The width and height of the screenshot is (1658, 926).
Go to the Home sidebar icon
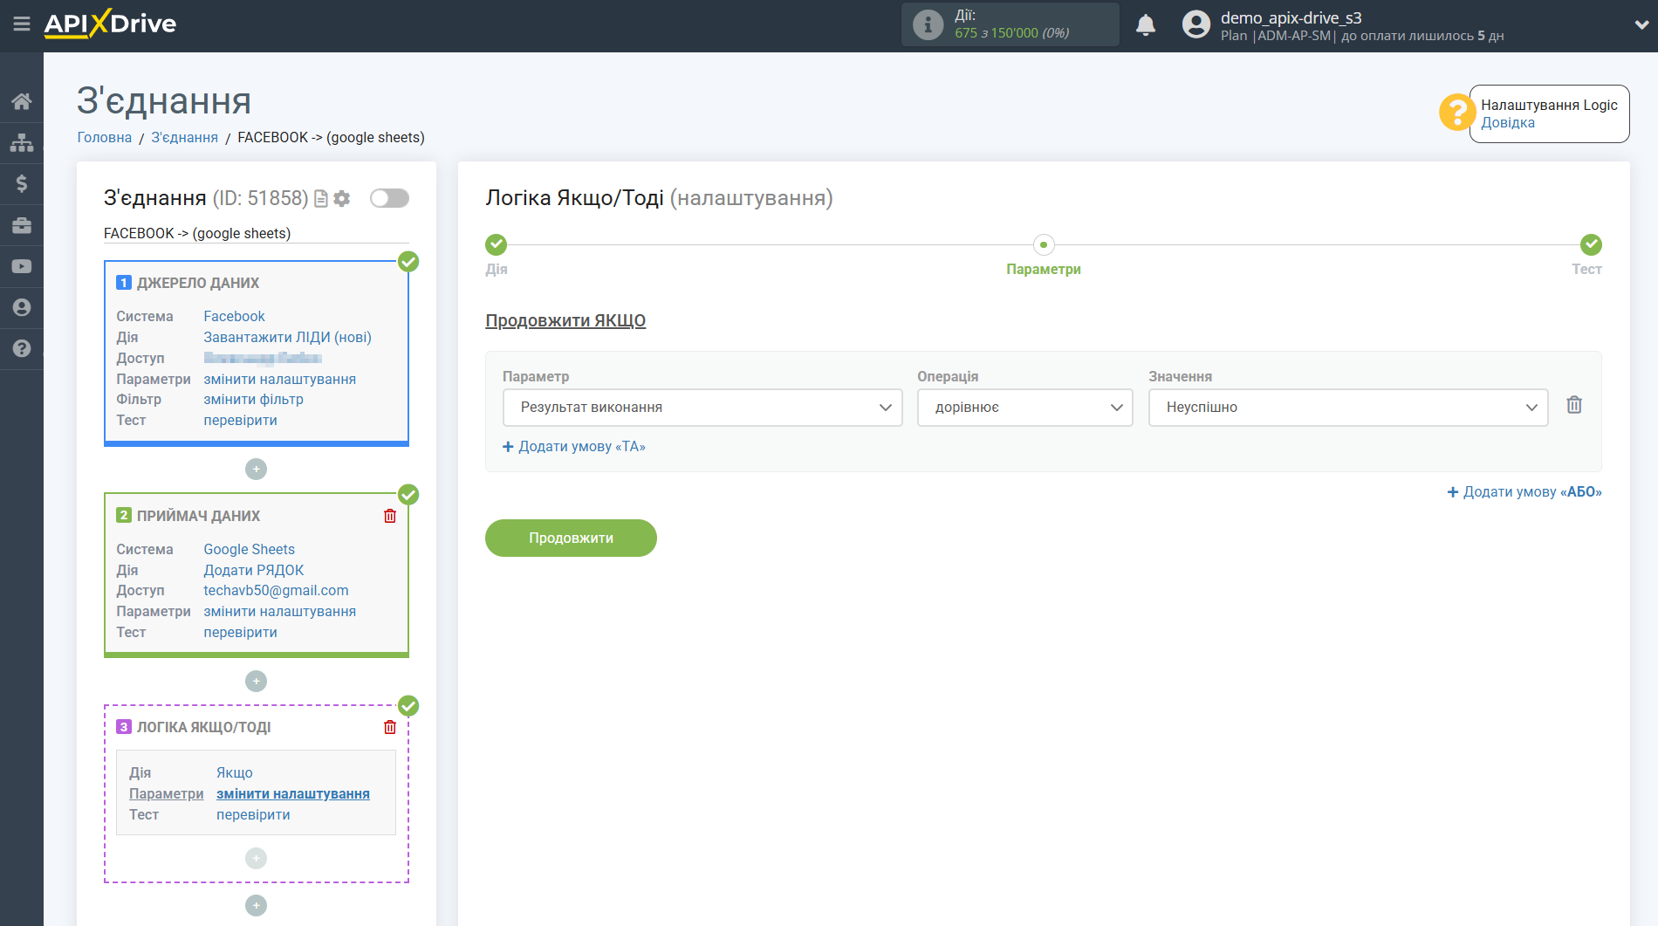point(22,101)
